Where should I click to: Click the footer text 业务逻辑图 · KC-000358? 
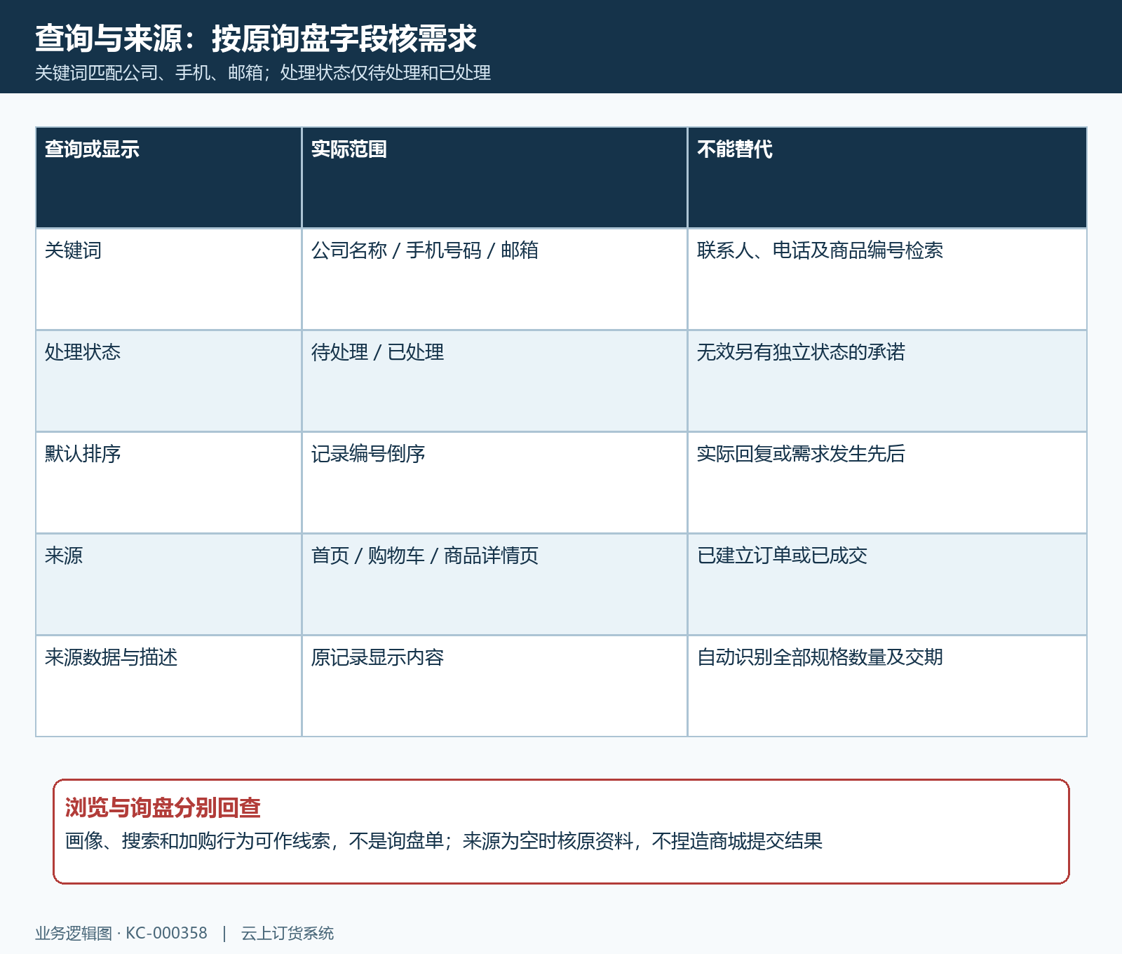click(121, 934)
